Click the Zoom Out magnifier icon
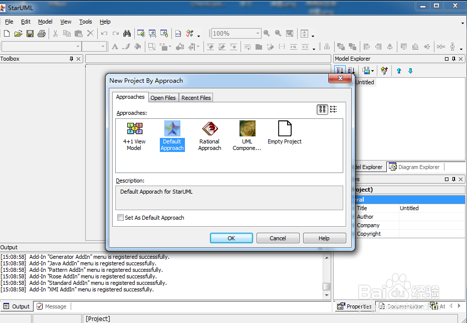The image size is (467, 323). (278, 34)
